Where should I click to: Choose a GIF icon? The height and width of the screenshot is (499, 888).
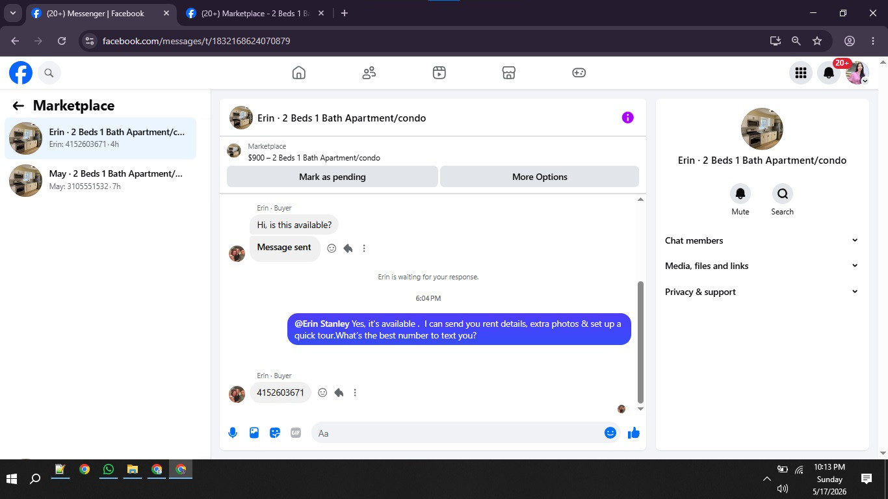tap(296, 433)
